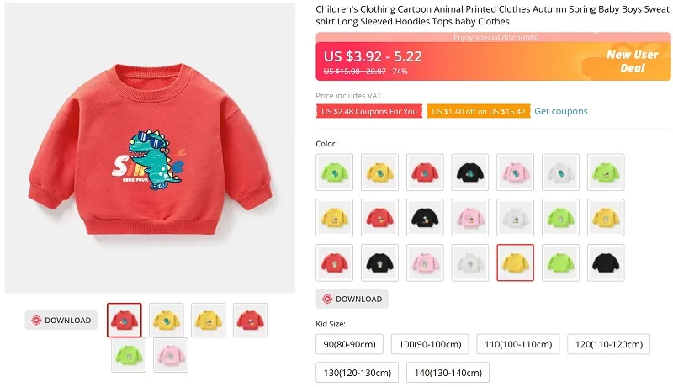
Task: Select kid size 100(90-100cm)
Action: coord(430,344)
